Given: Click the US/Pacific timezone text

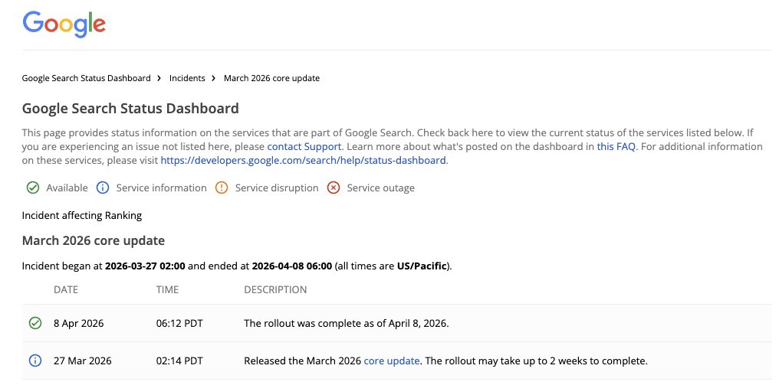Looking at the screenshot, I should [421, 266].
